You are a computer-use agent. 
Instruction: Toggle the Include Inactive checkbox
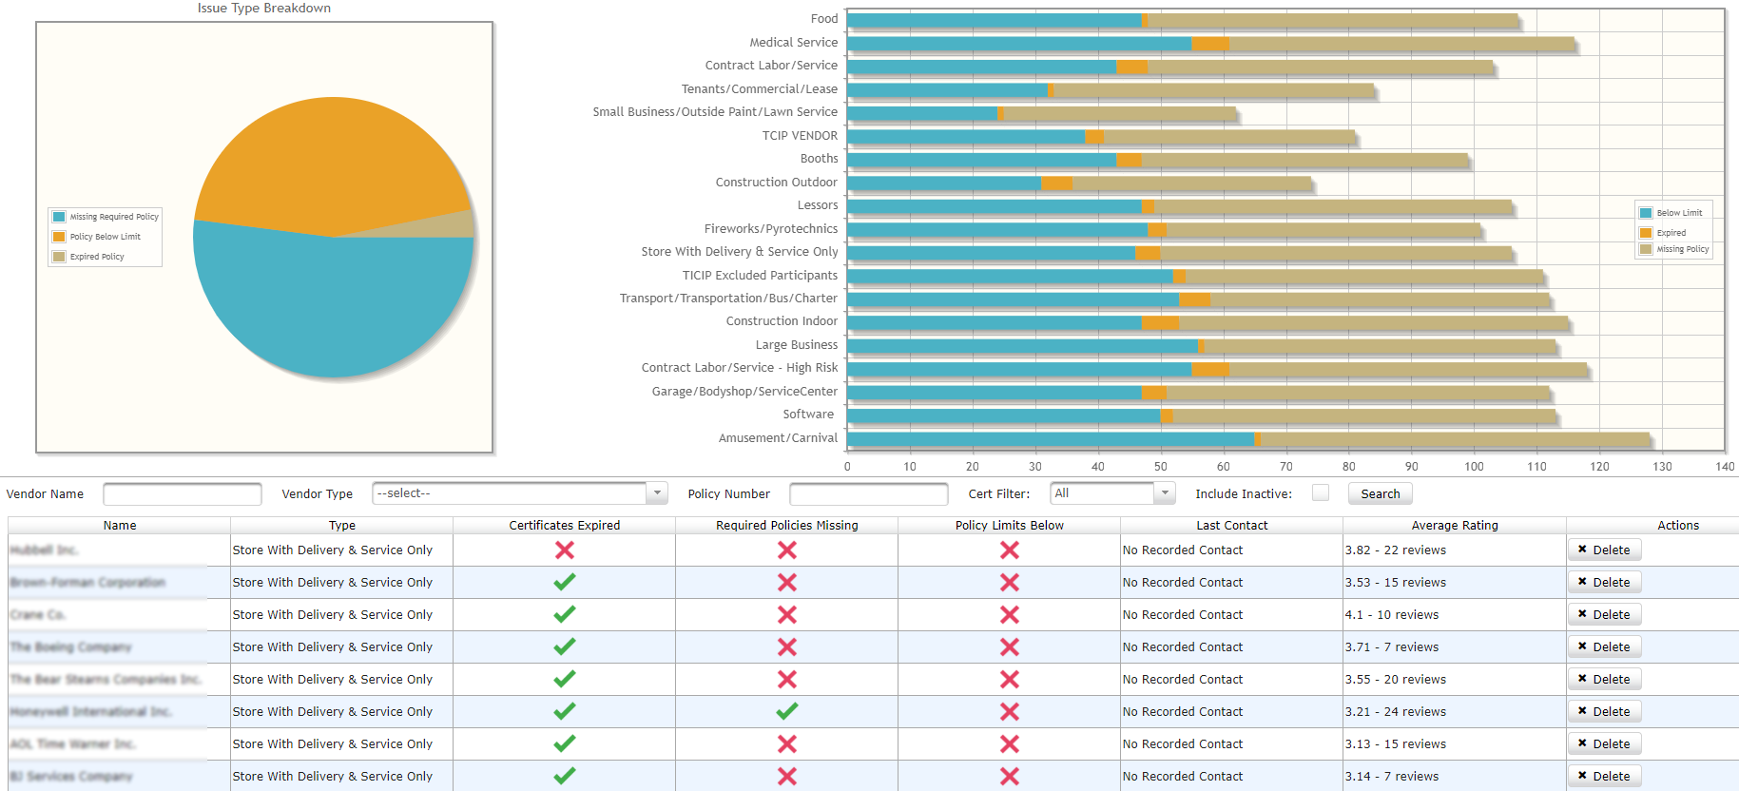1321,492
